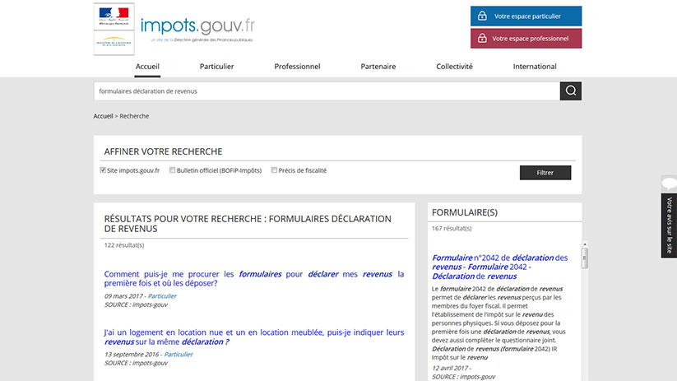This screenshot has height=381, width=677.
Task: Open the Particulier menu
Action: (216, 67)
